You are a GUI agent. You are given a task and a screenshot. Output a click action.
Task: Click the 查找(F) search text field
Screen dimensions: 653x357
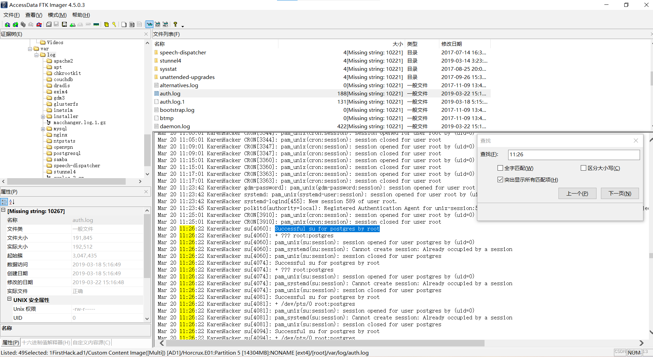tap(574, 155)
